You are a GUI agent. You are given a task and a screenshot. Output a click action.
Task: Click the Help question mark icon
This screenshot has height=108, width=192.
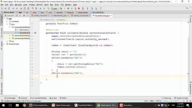pos(101,8)
